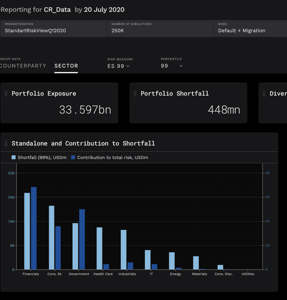287x300 pixels.
Task: Click the Parametrization field StandartRiskViewQ12020
Action: (35, 31)
